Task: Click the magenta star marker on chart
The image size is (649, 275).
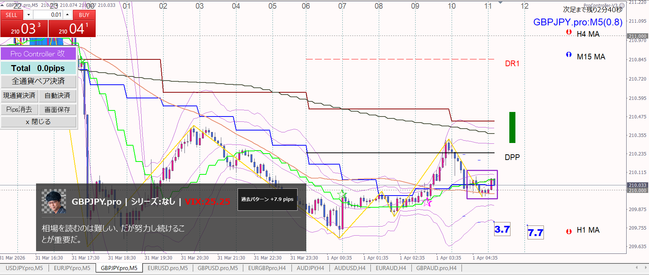Action: (428, 201)
